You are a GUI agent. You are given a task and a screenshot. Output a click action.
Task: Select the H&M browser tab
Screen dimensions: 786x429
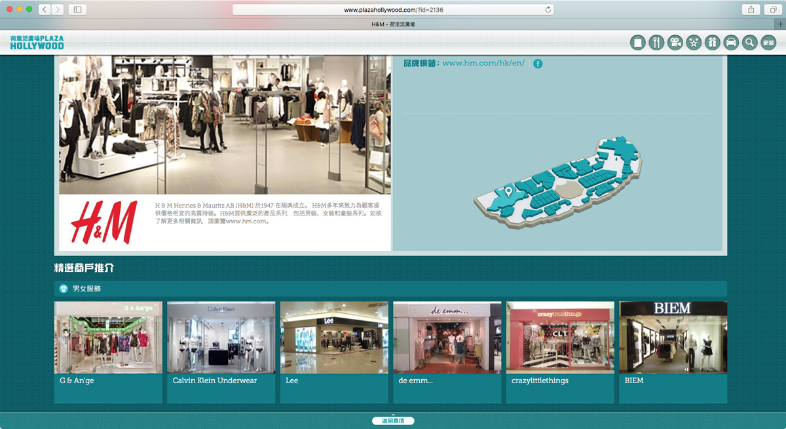(393, 24)
